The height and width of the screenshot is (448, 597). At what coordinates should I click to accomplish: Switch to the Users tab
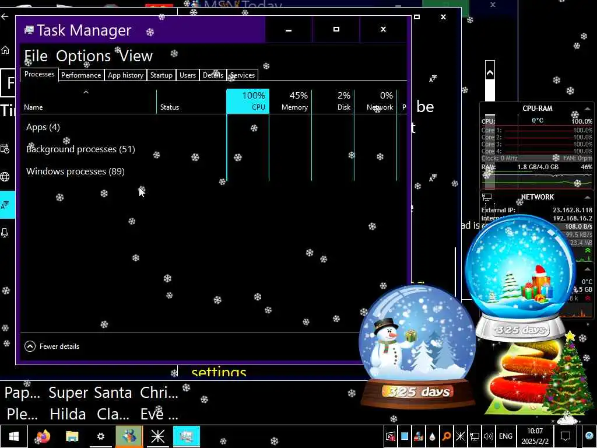tap(188, 75)
